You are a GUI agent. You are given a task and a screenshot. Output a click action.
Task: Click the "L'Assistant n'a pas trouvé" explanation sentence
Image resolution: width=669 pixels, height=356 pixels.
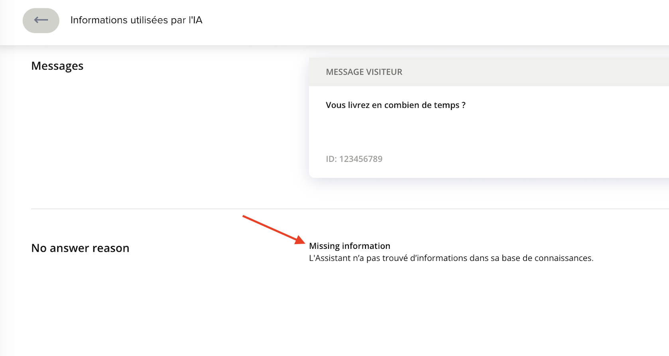point(451,258)
